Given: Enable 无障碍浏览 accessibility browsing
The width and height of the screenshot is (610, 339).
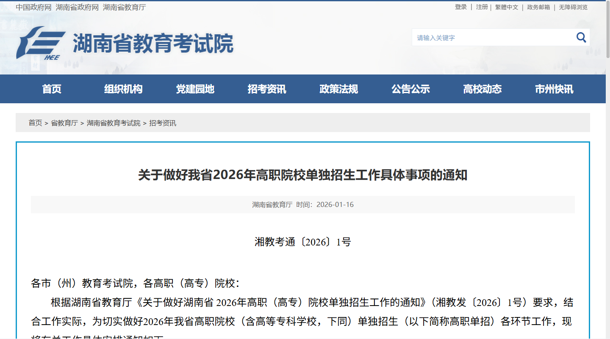Looking at the screenshot, I should pos(574,7).
